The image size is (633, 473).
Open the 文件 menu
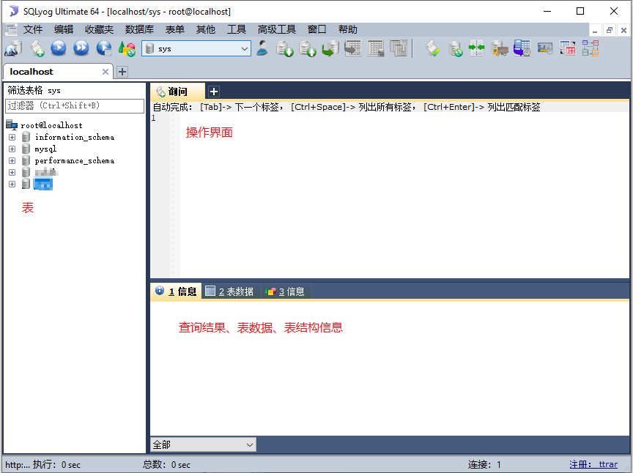33,29
